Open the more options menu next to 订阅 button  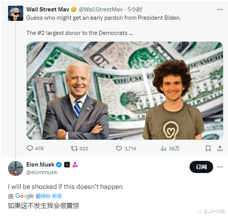coord(220,167)
